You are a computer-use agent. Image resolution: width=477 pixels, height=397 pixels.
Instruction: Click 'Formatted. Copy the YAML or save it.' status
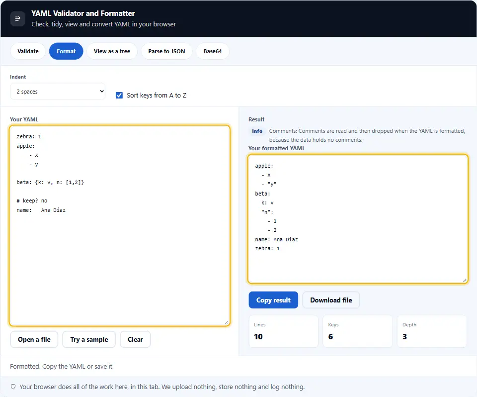tap(62, 367)
